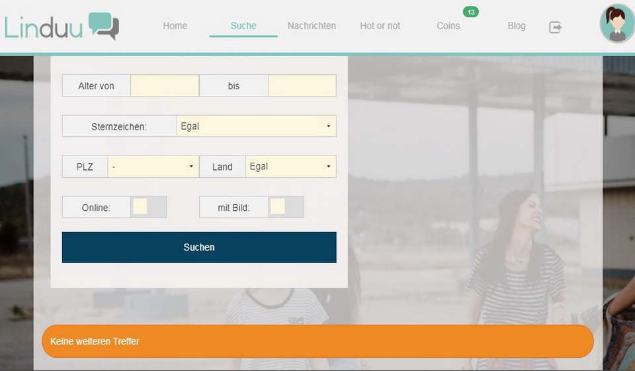This screenshot has height=371, width=635.
Task: Click the Linduu logo text
Action: click(x=43, y=26)
